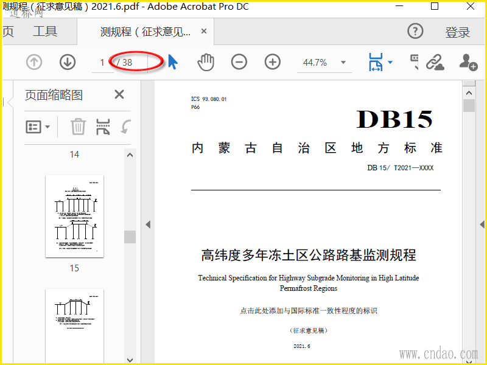Zoom in with the plus icon
This screenshot has width=487, height=365.
click(x=272, y=62)
